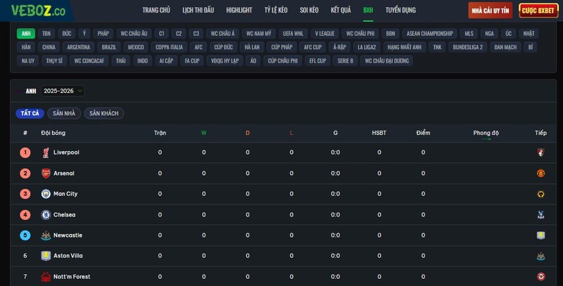The image size is (563, 286).
Task: Click rank badge 1 for Liverpool
Action: click(x=25, y=152)
